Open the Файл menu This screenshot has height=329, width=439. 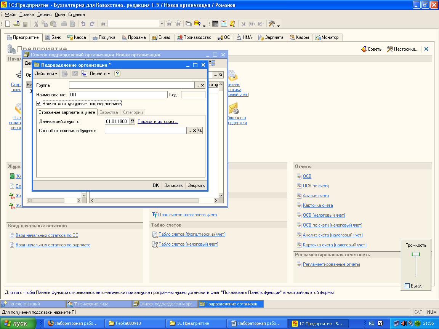11,14
